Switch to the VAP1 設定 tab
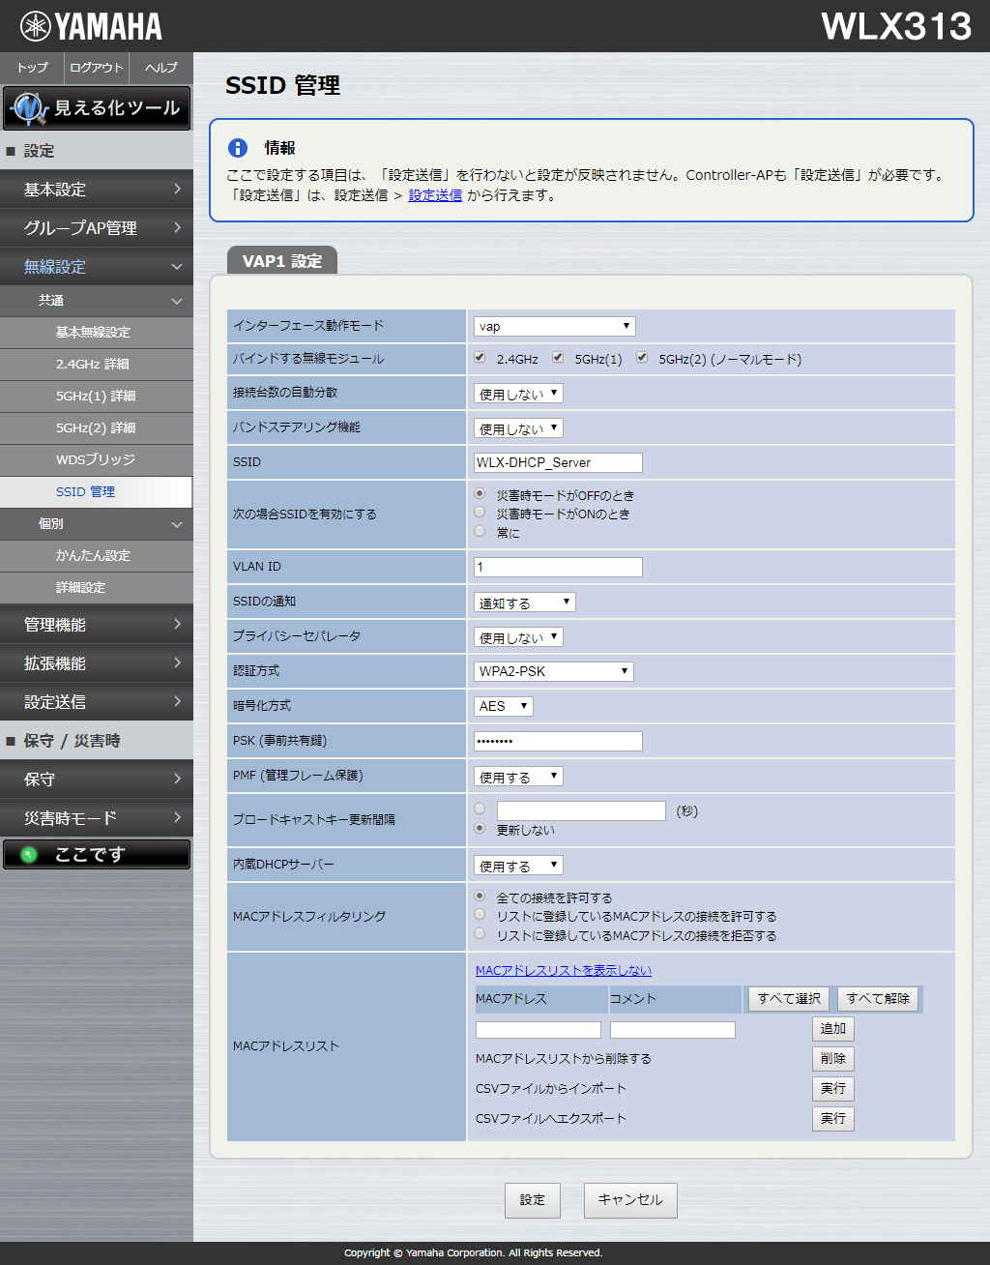This screenshot has height=1265, width=990. coord(281,260)
